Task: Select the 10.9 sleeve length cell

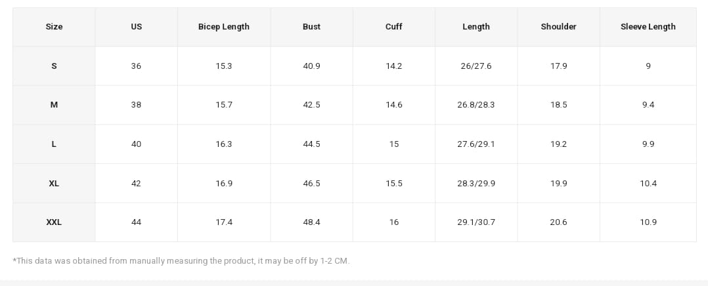Action: [648, 222]
